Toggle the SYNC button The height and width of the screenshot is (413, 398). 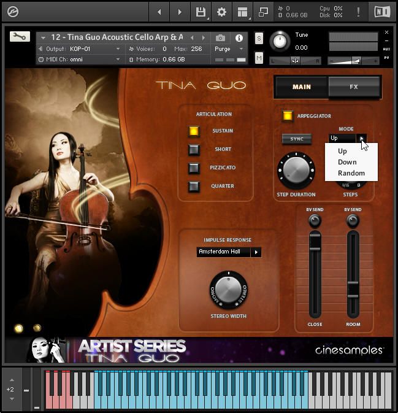[297, 139]
